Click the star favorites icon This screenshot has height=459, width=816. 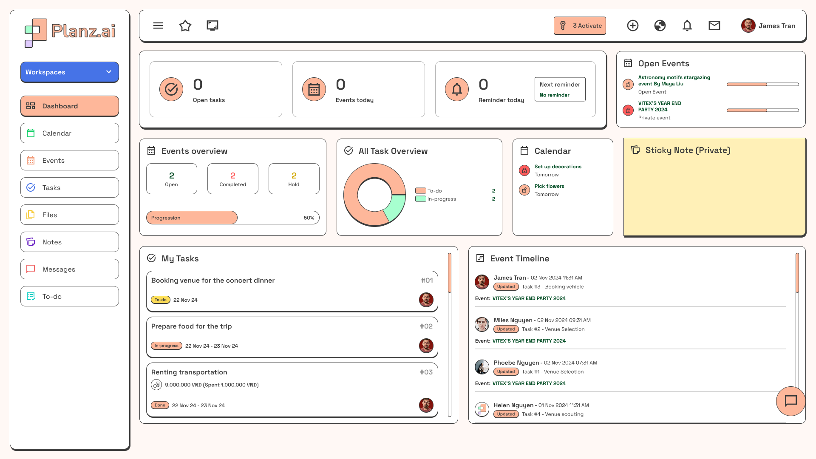[x=185, y=25]
